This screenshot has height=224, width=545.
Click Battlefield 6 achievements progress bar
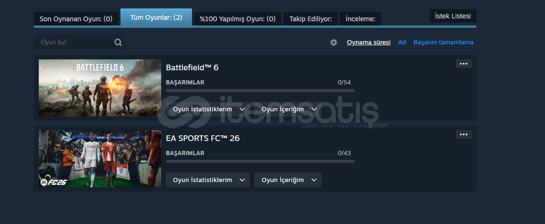coord(260,91)
